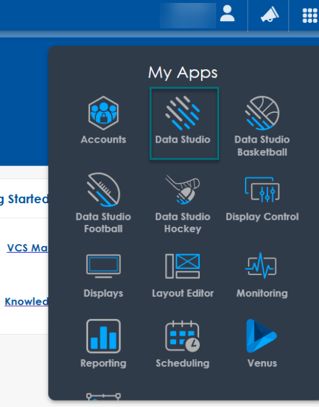
Task: Launch the Data Studio Hockey app
Action: click(x=183, y=204)
